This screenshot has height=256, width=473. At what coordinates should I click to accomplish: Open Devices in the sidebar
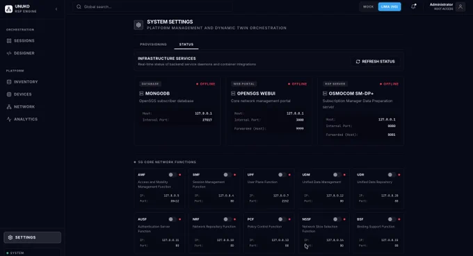[32, 94]
